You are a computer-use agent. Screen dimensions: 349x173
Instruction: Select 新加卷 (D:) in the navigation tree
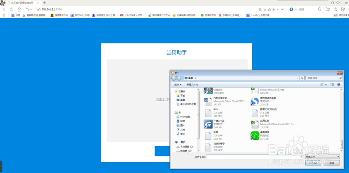coord(184,151)
